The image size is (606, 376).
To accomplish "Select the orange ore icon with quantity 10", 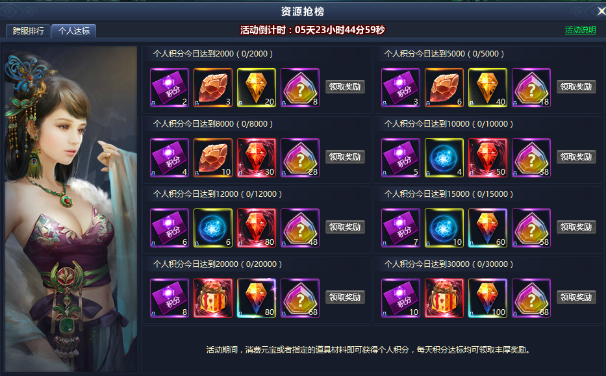I will point(213,158).
